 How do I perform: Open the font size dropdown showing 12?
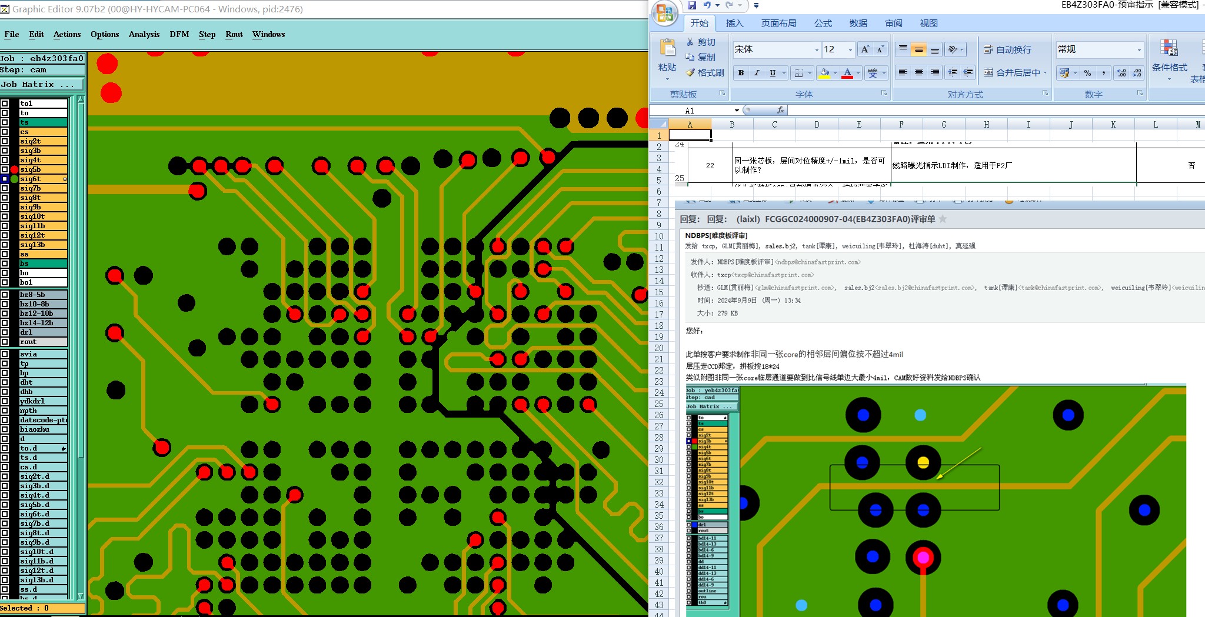pos(850,50)
